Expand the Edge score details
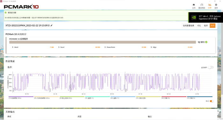Image resolution: width=223 pixels, height=120 pixels. click(151, 47)
